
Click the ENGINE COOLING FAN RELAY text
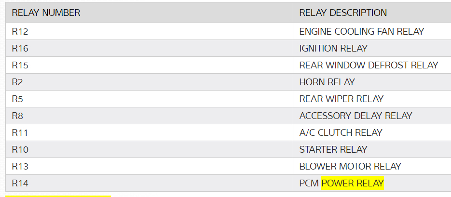click(x=361, y=31)
